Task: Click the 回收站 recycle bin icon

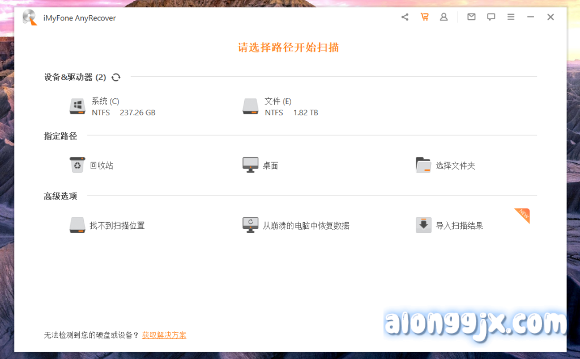Action: (78, 165)
